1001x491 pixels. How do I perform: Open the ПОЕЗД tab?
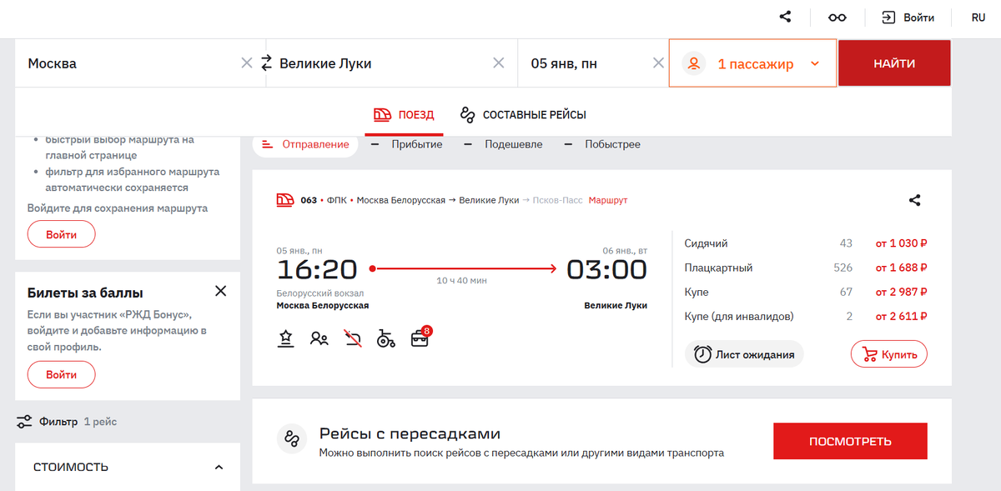[405, 113]
